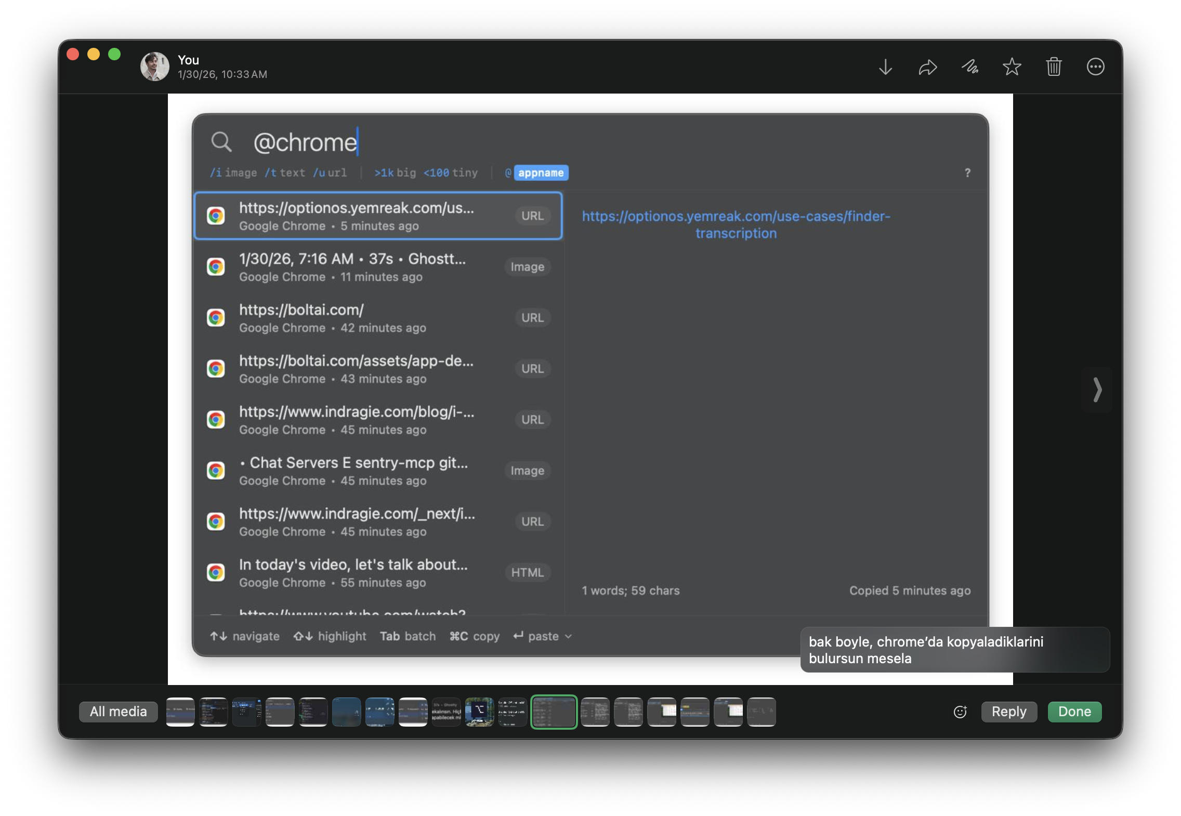Star this media item
This screenshot has height=816, width=1181.
tap(1012, 67)
